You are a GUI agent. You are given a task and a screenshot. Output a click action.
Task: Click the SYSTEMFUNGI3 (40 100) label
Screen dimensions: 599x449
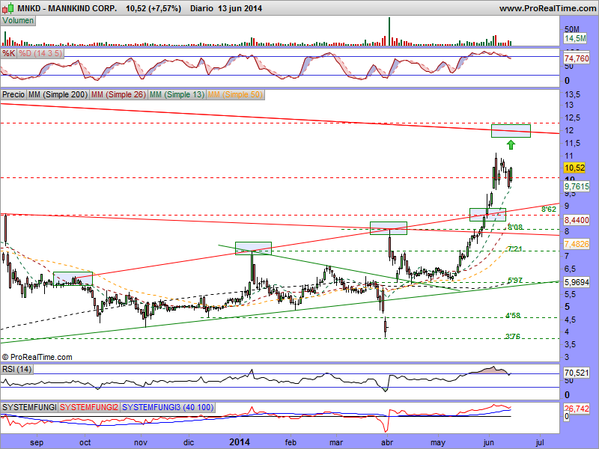coord(168,407)
